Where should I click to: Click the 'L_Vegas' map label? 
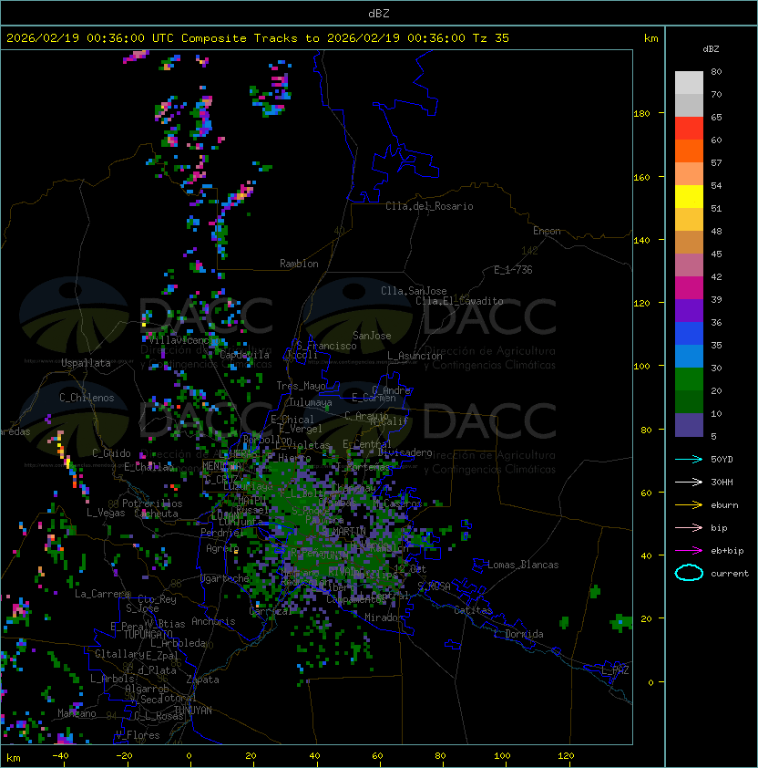point(106,513)
